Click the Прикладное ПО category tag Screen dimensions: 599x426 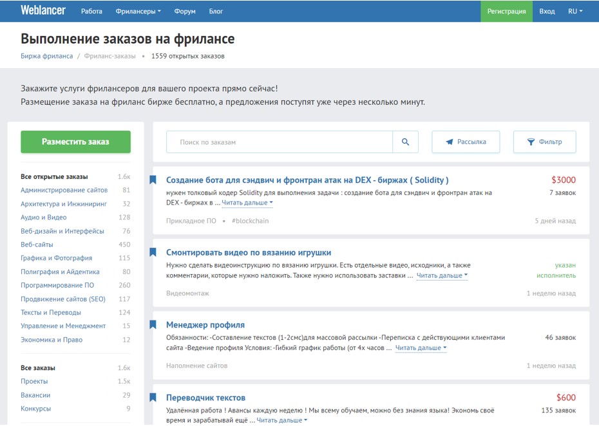[191, 221]
